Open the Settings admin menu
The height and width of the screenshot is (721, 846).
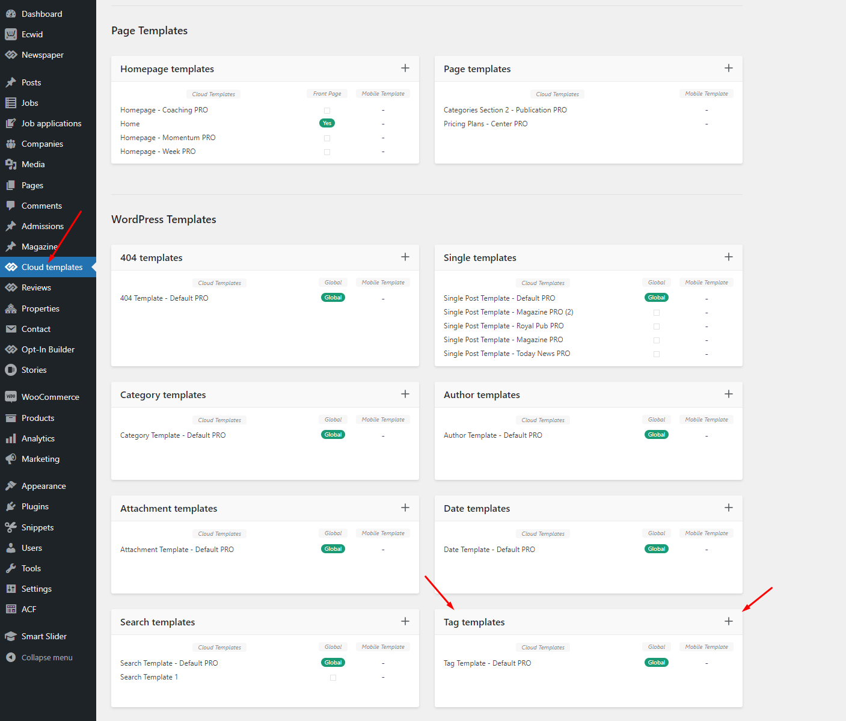tap(48, 589)
